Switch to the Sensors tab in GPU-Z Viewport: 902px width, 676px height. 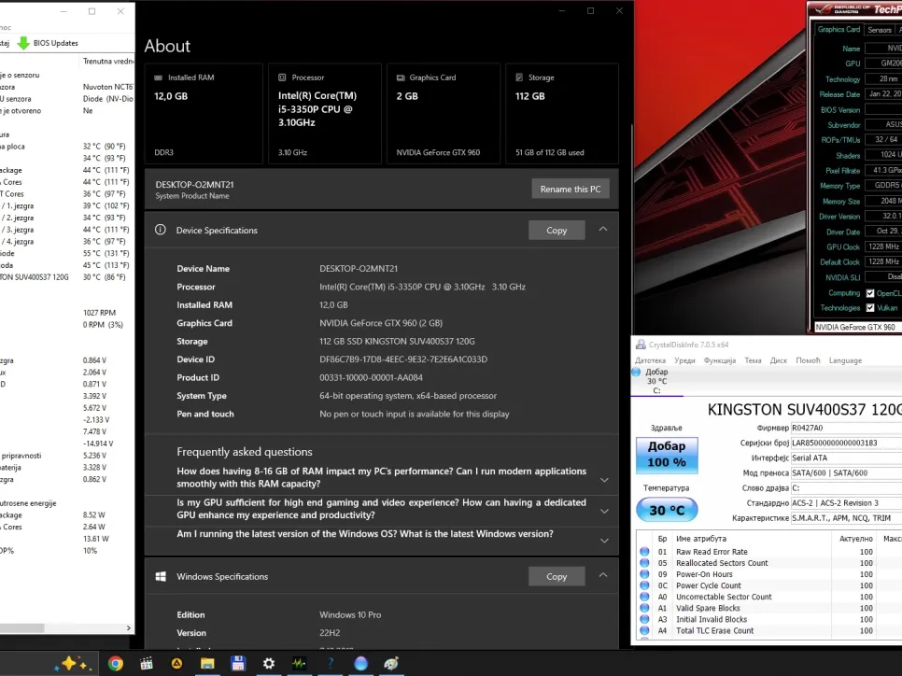tap(880, 30)
